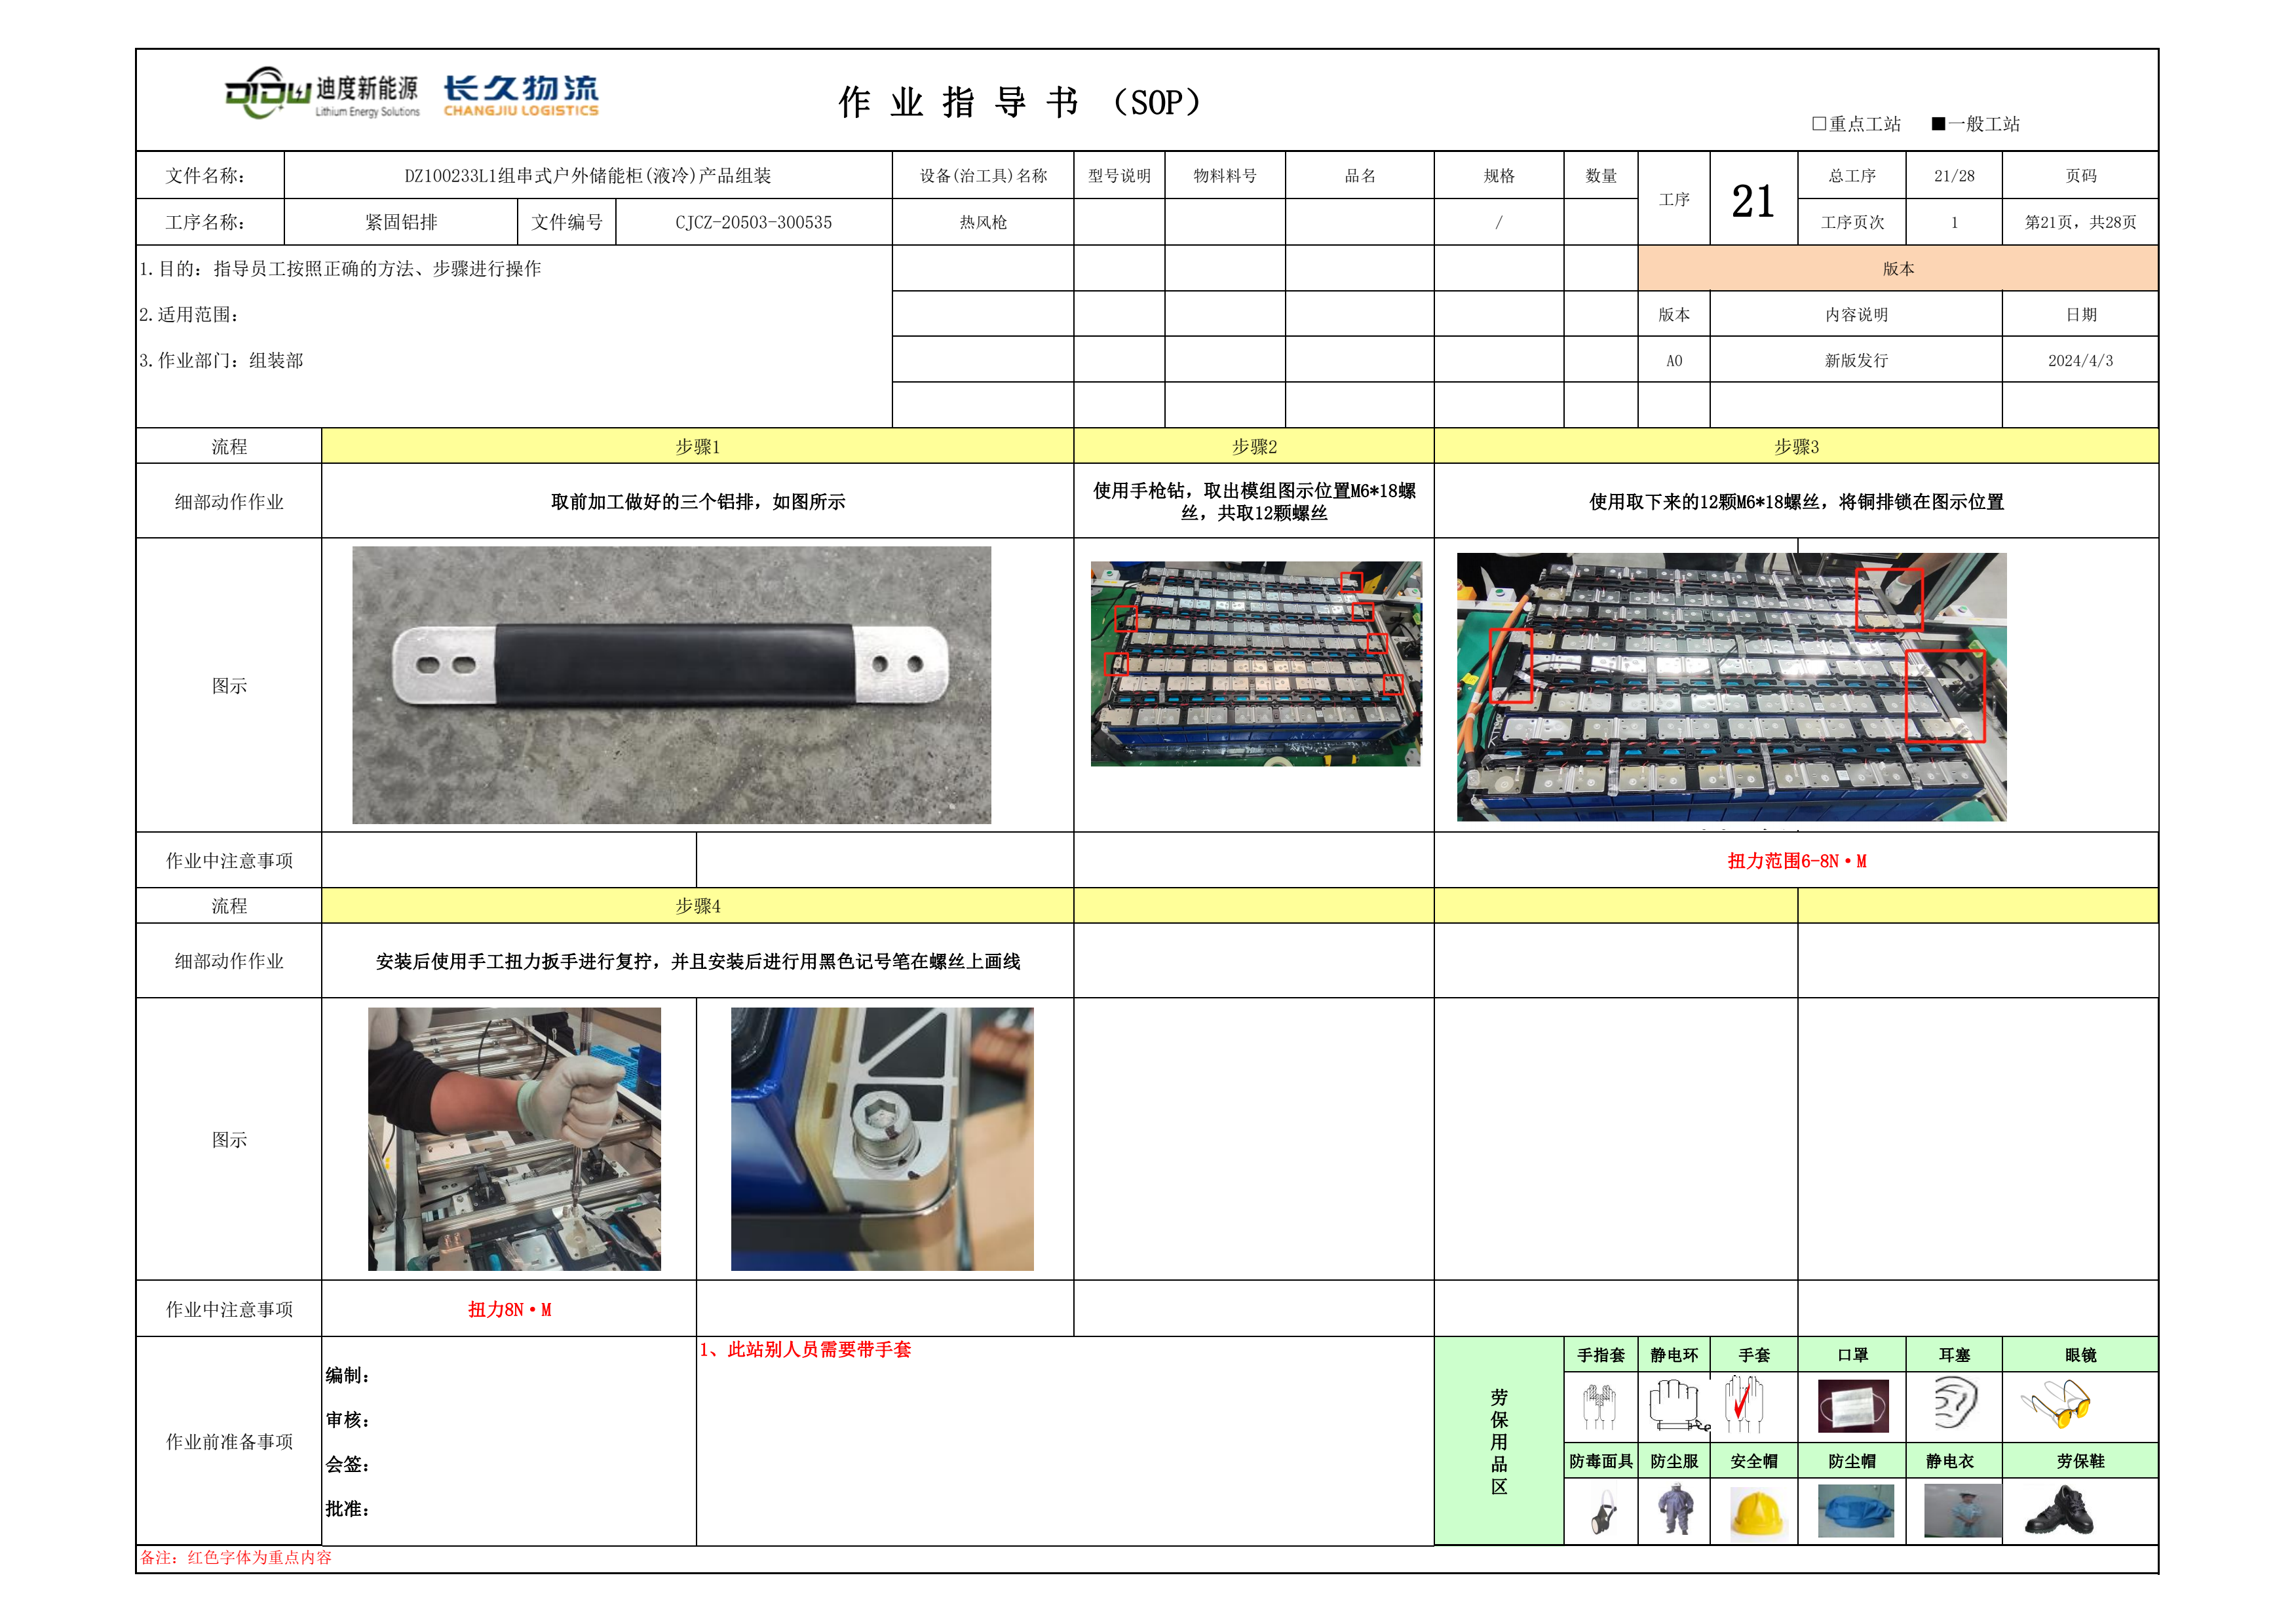The image size is (2296, 1624).
Task: Check the 重点工站 checkbox
Action: [1819, 124]
